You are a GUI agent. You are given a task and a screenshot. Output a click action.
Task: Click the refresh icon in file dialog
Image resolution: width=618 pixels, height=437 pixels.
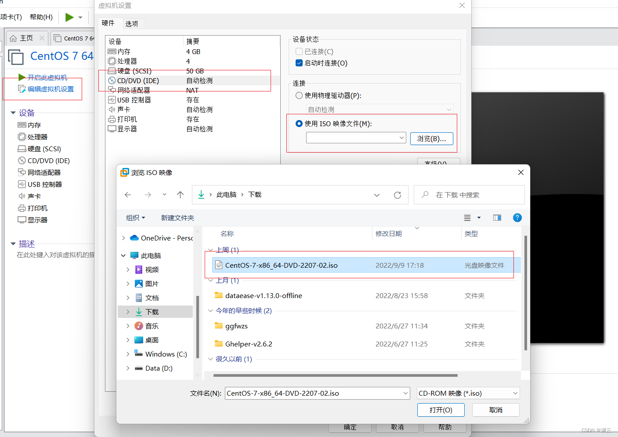pyautogui.click(x=398, y=195)
